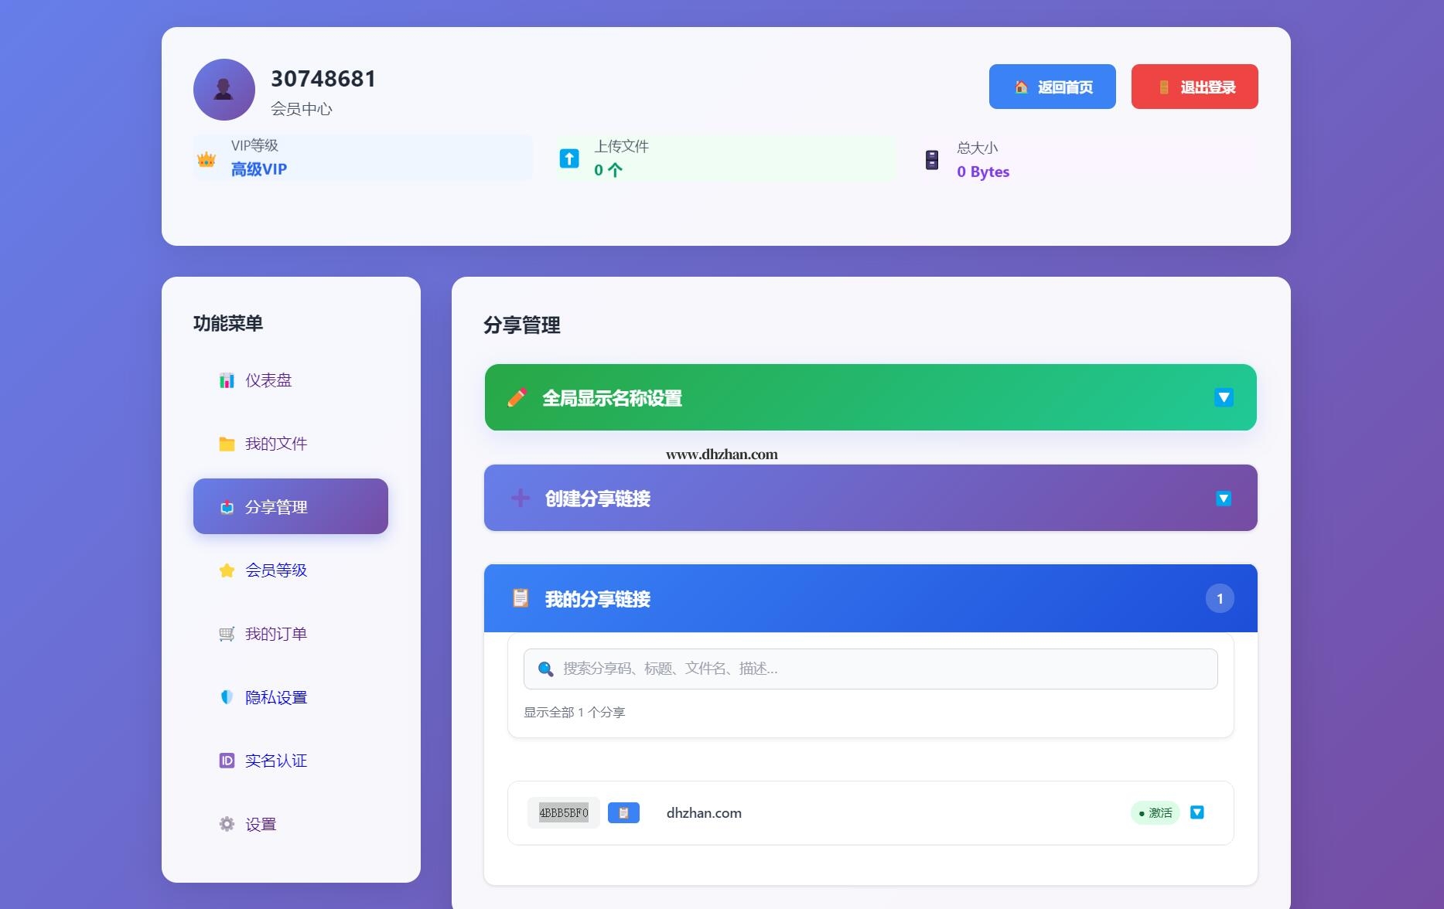The height and width of the screenshot is (909, 1444).
Task: Click the storage icon beside 总大小
Action: pyautogui.click(x=932, y=159)
